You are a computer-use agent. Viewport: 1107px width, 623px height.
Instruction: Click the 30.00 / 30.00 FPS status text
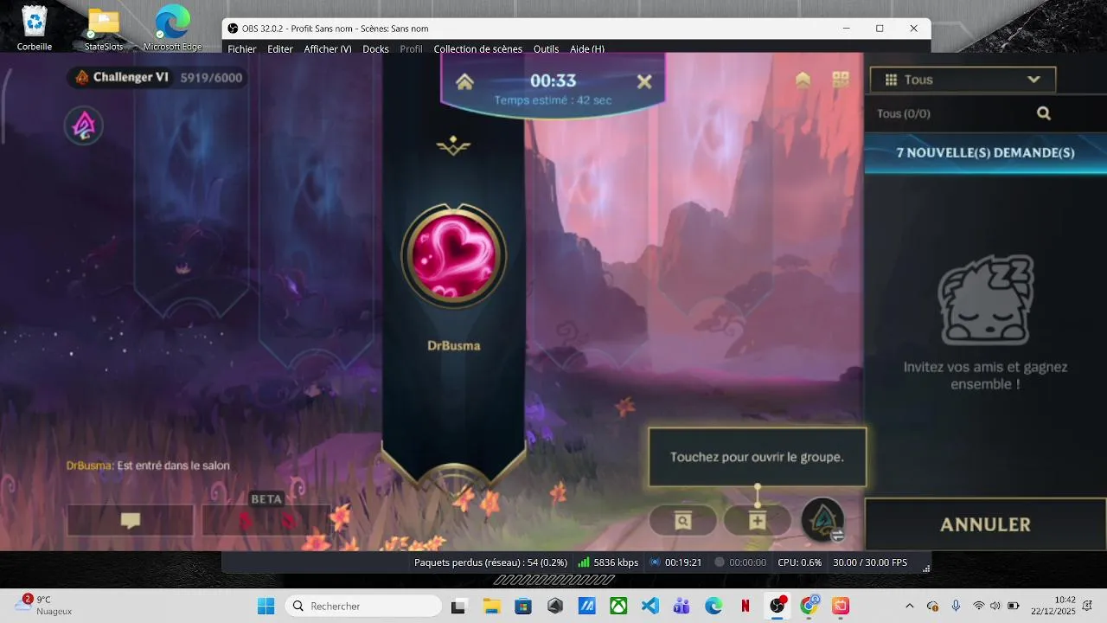870,562
